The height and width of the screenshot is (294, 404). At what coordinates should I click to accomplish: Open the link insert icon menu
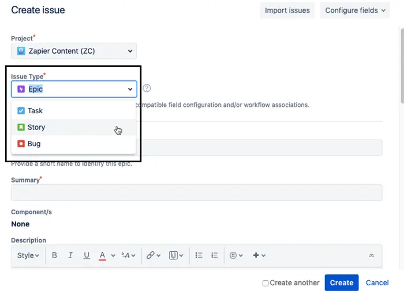click(x=153, y=255)
